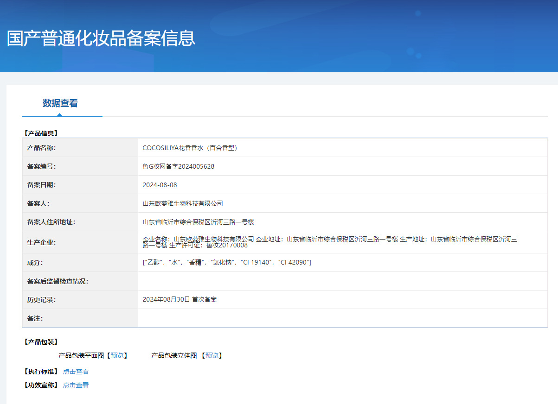Viewport: 558px width, 404px height.
Task: Click the empty 备案后监督检查情况 value cell
Action: click(x=342, y=281)
